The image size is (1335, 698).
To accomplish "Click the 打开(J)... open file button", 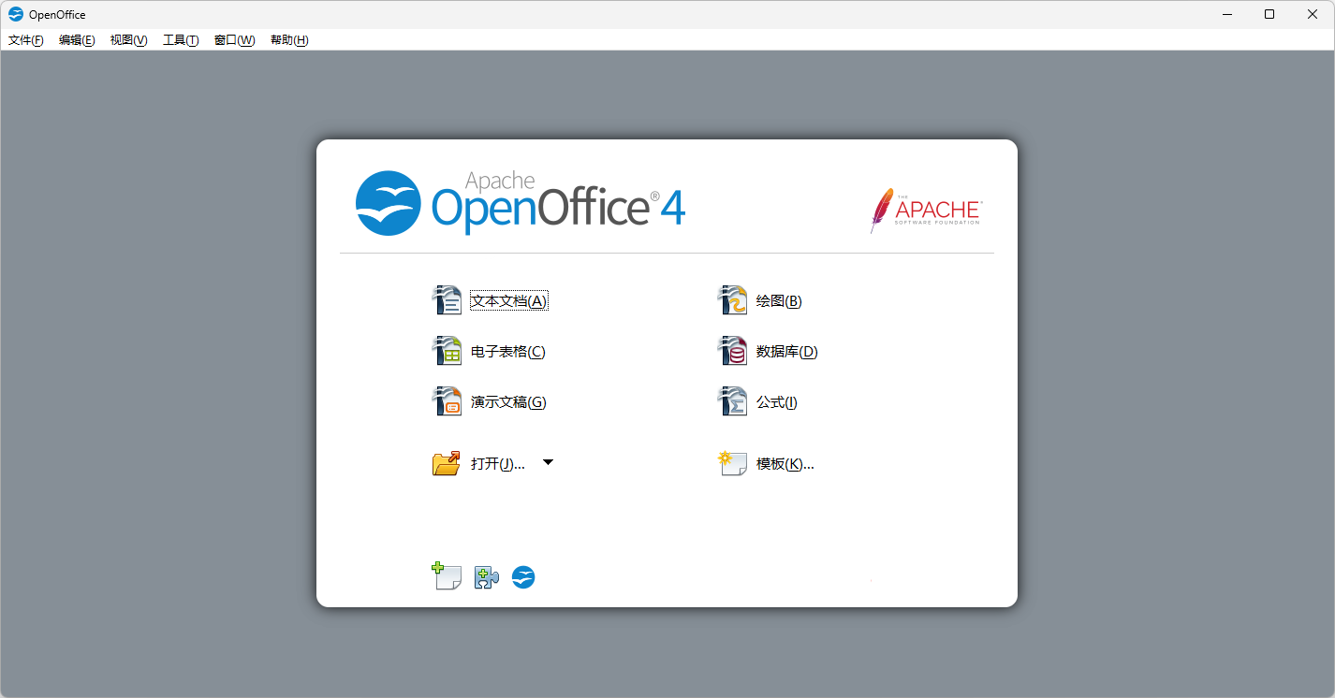I will (478, 463).
